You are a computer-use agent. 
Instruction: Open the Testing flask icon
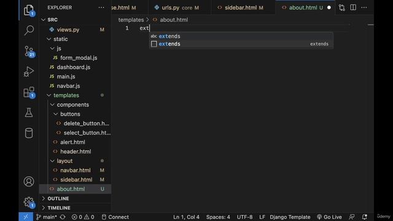point(29,112)
